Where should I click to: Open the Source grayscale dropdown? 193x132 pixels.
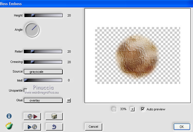43,72
